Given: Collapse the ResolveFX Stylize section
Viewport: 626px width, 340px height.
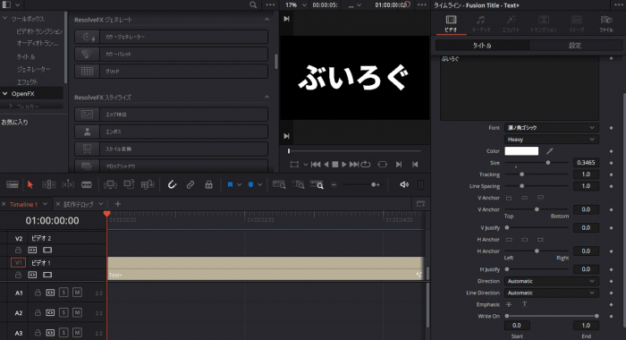Looking at the screenshot, I should tap(266, 98).
